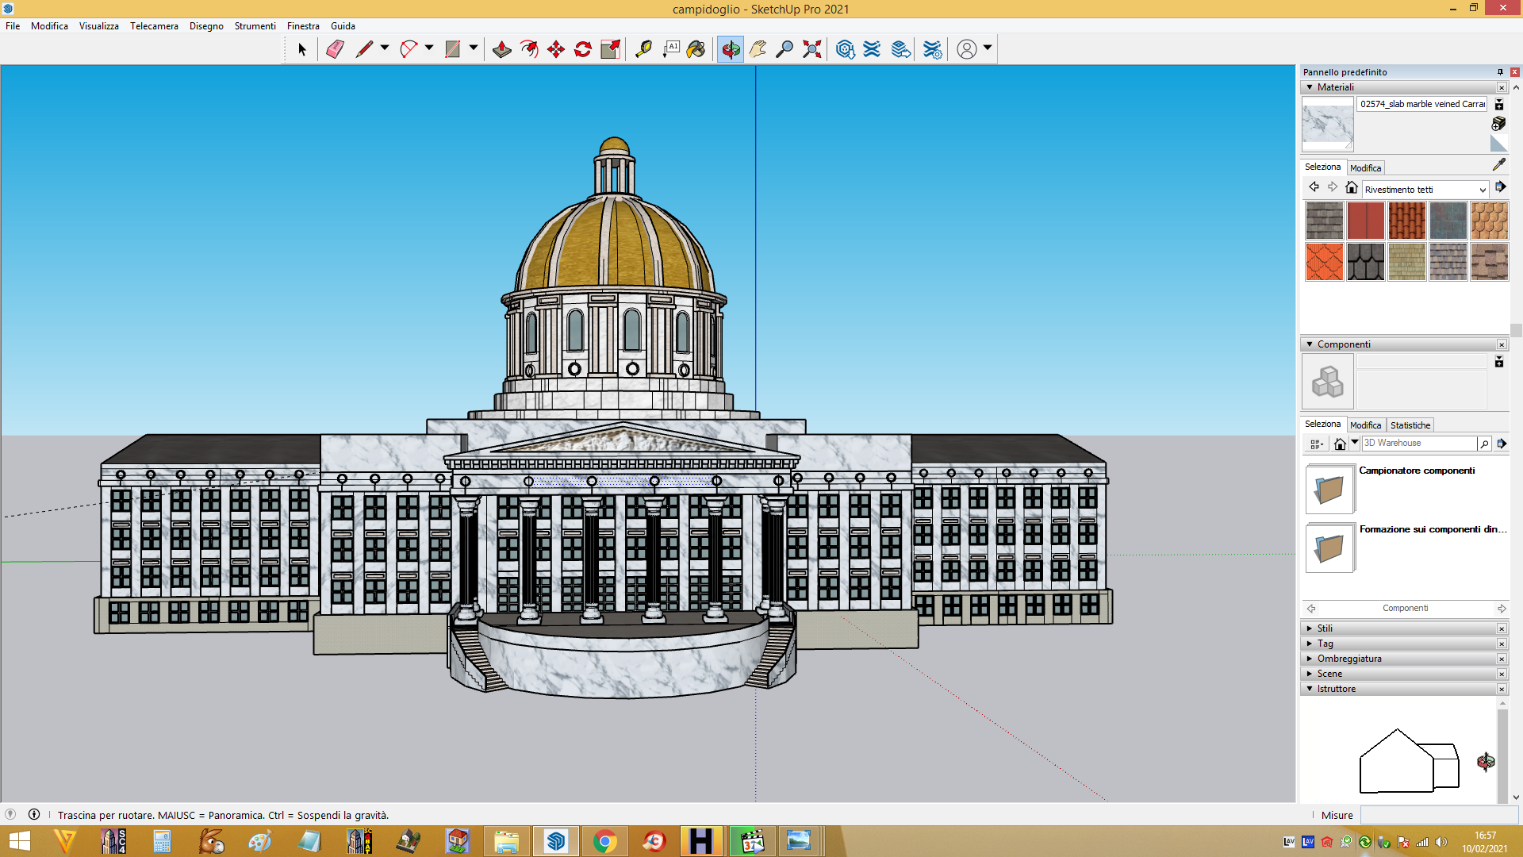Switch to the Statistiche tab in Componenti
Viewport: 1523px width, 857px height.
pyautogui.click(x=1410, y=425)
